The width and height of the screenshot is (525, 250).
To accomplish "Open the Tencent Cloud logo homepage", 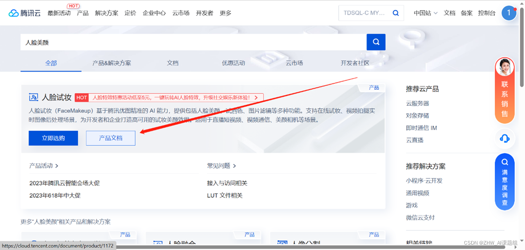I will tap(24, 13).
